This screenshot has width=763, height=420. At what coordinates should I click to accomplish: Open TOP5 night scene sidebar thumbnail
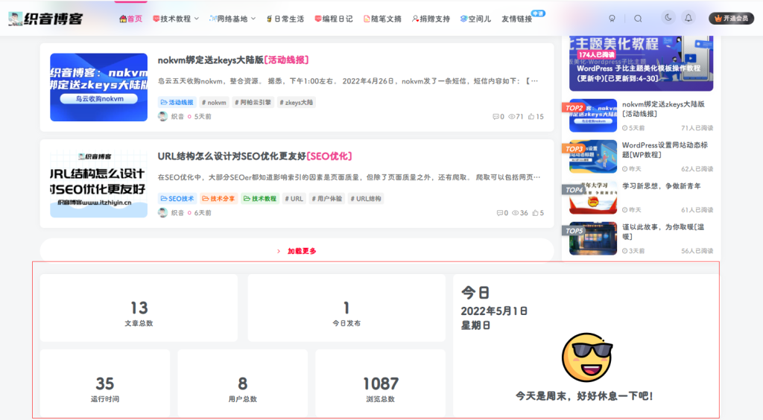click(593, 239)
